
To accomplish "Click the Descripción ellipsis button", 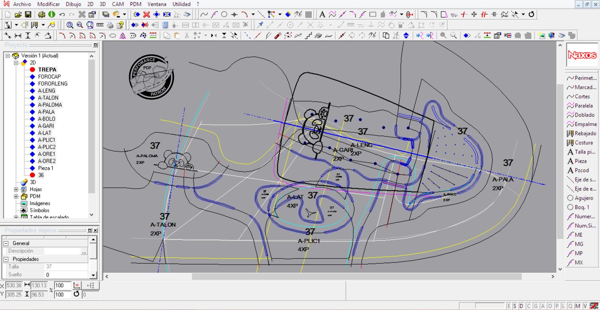I will [x=84, y=251].
